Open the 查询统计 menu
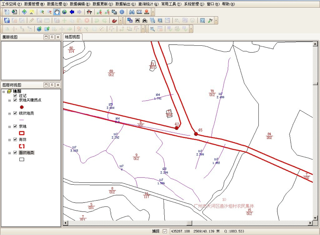The height and width of the screenshot is (235, 320). tap(148, 4)
